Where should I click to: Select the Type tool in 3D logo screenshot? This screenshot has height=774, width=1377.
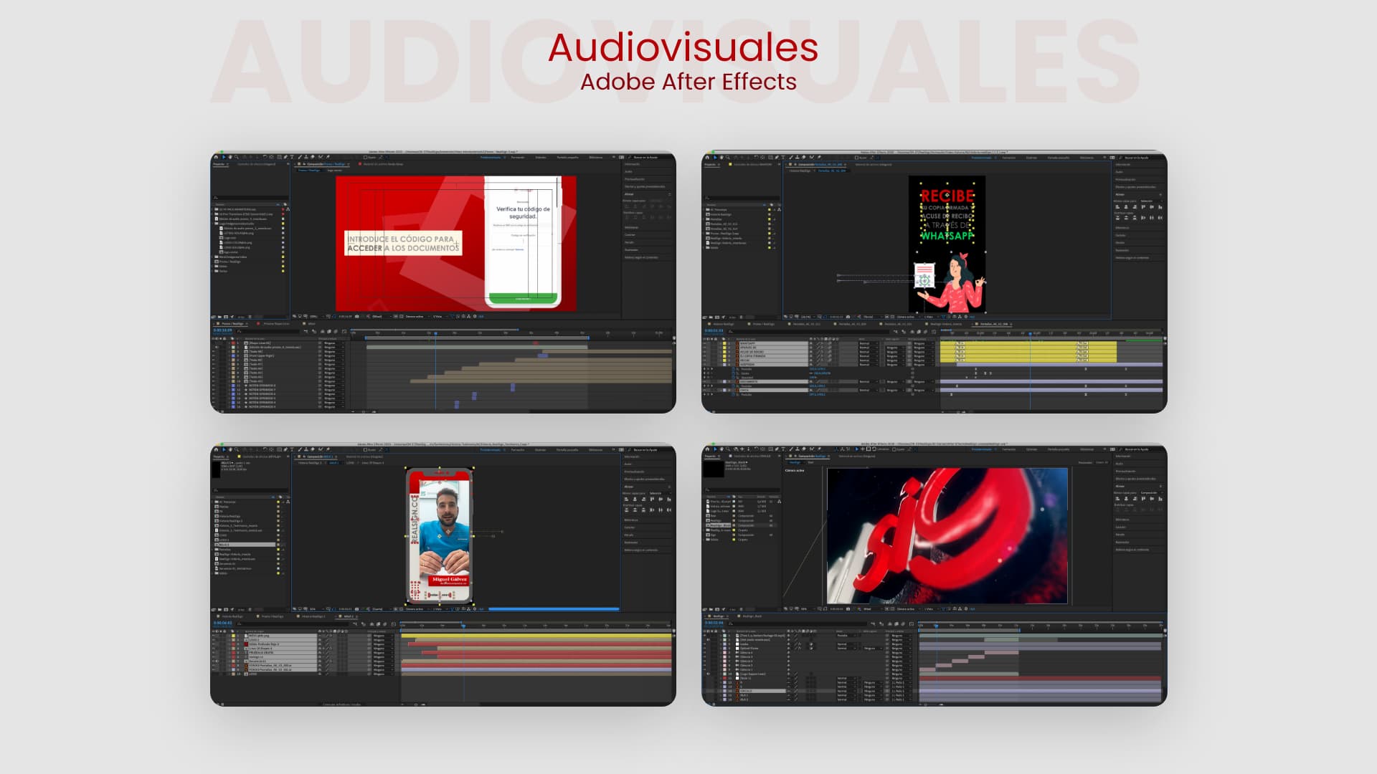coord(783,449)
